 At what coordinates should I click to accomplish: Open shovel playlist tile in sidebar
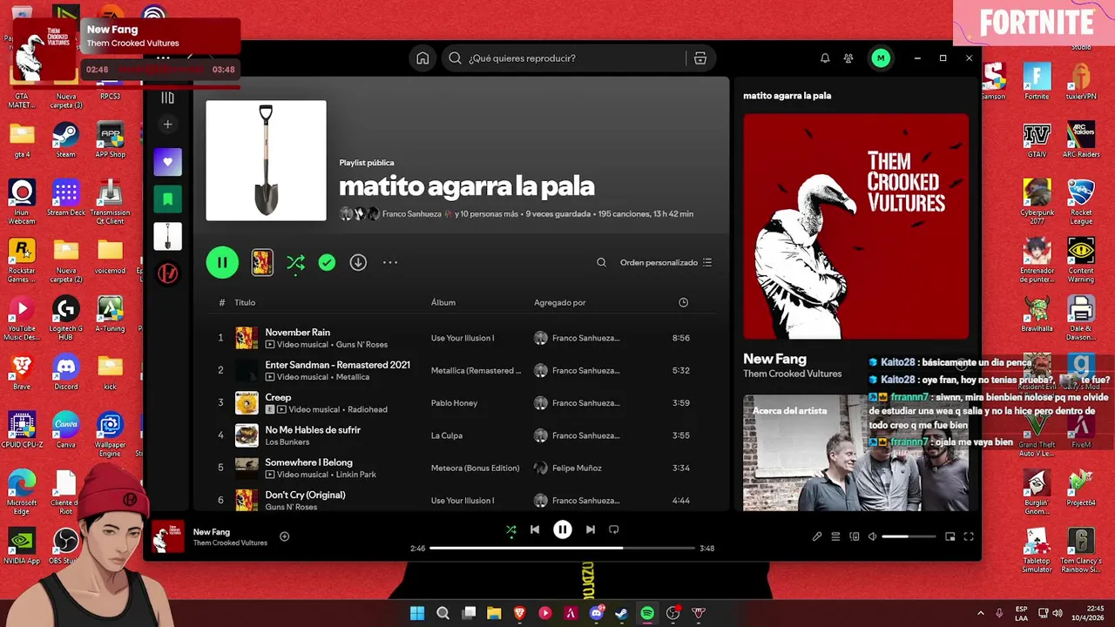tap(168, 236)
